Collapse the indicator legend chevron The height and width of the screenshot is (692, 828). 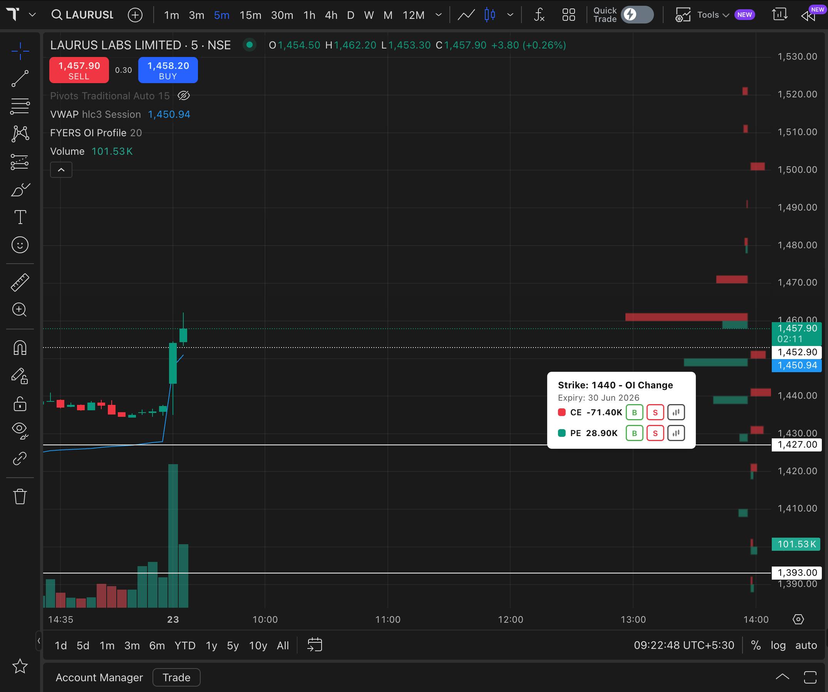(x=61, y=170)
